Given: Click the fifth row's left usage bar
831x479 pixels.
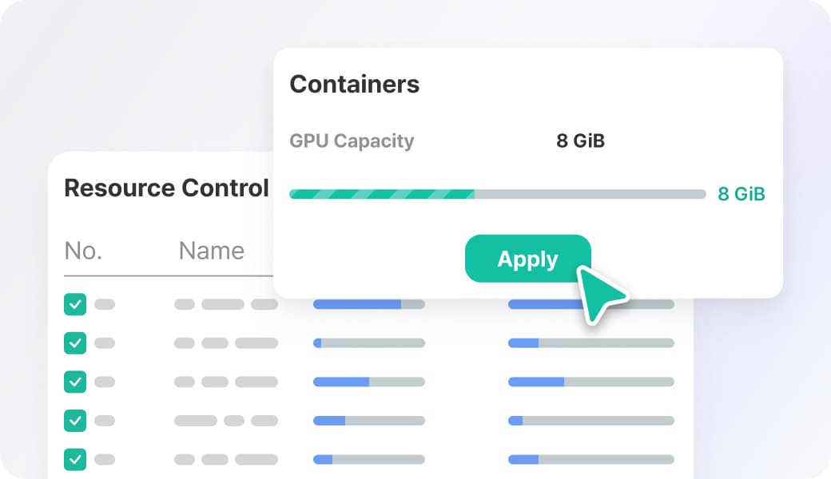Looking at the screenshot, I should point(368,459).
